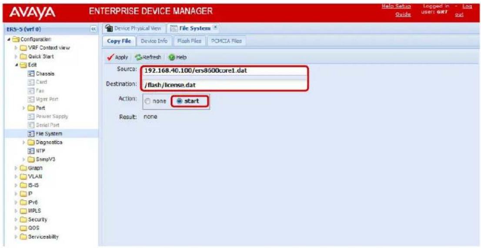The image size is (481, 248).
Task: Click the Apply checkmark button
Action: [118, 57]
